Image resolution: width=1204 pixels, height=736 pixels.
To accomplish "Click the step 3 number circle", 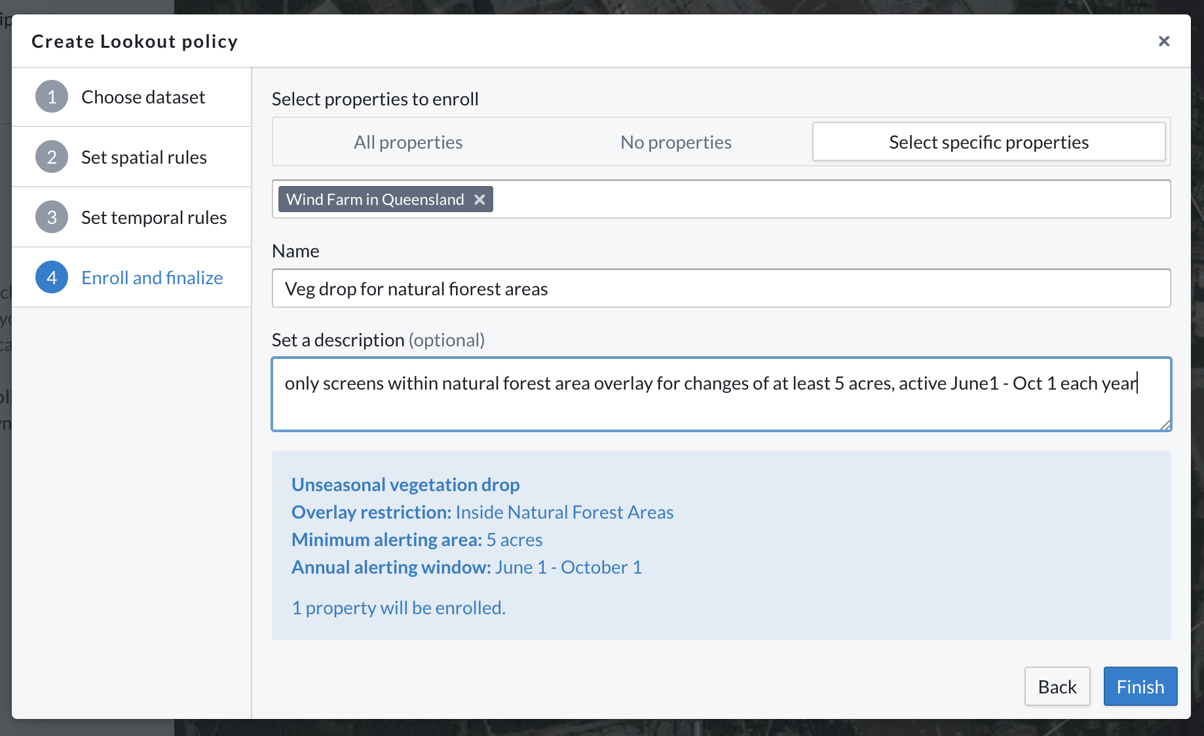I will click(x=52, y=217).
